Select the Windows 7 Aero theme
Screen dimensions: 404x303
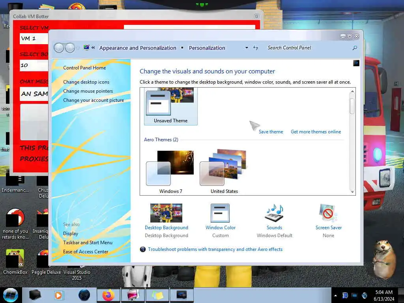tap(170, 171)
